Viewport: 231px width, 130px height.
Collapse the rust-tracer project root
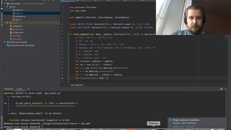5,4
